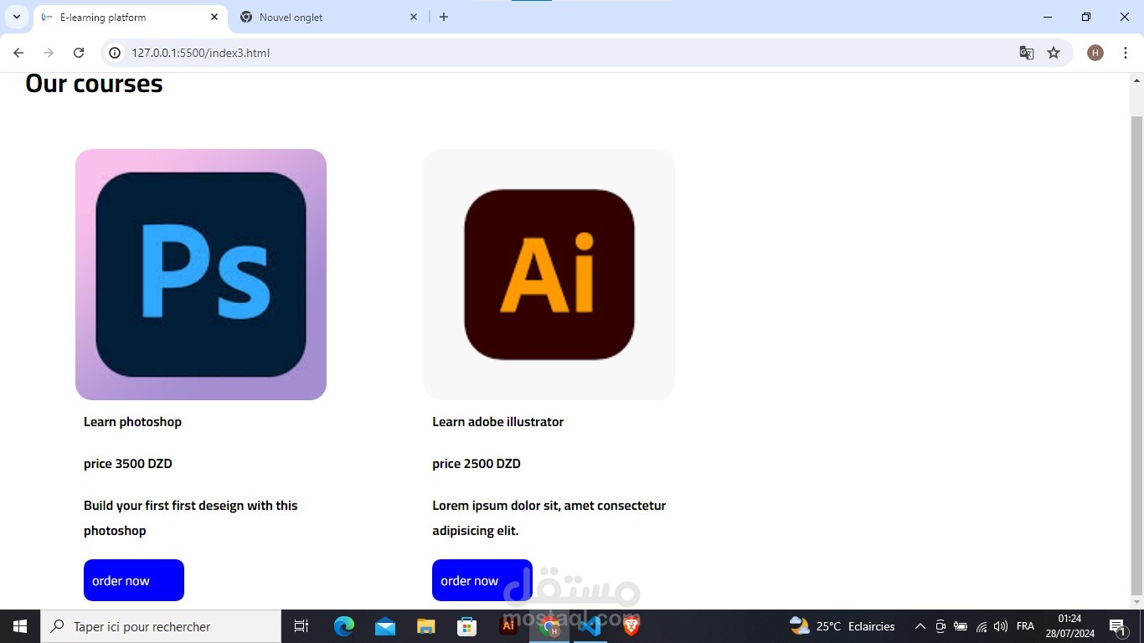Click the Meet Now tray icon
1144x643 pixels.
click(940, 626)
